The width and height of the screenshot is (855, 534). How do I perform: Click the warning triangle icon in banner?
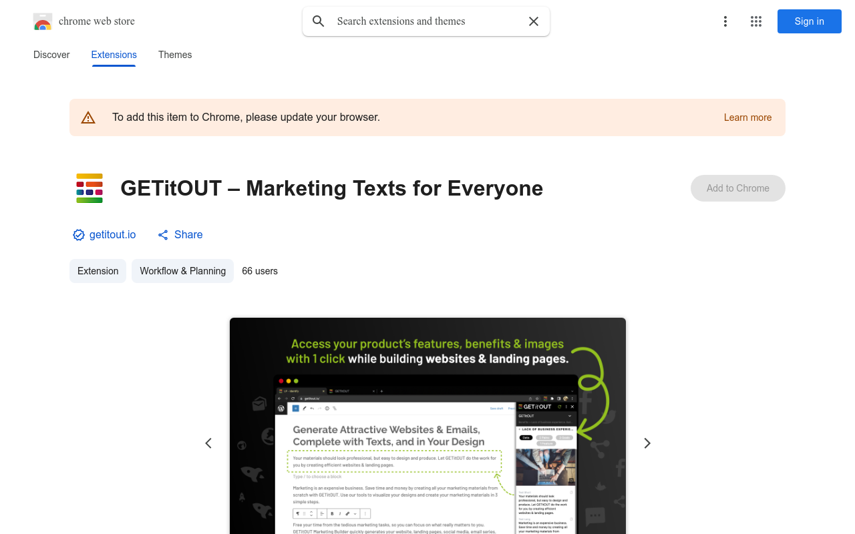88,117
